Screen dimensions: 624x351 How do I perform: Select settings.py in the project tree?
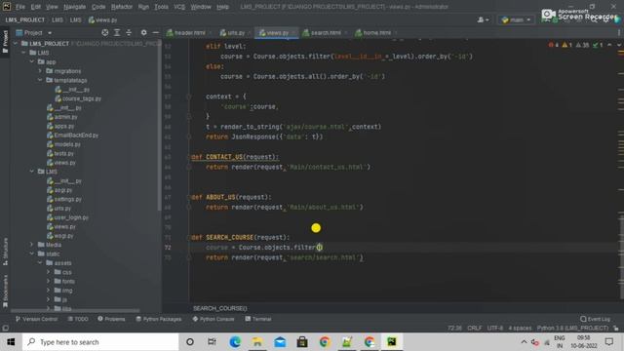point(63,199)
